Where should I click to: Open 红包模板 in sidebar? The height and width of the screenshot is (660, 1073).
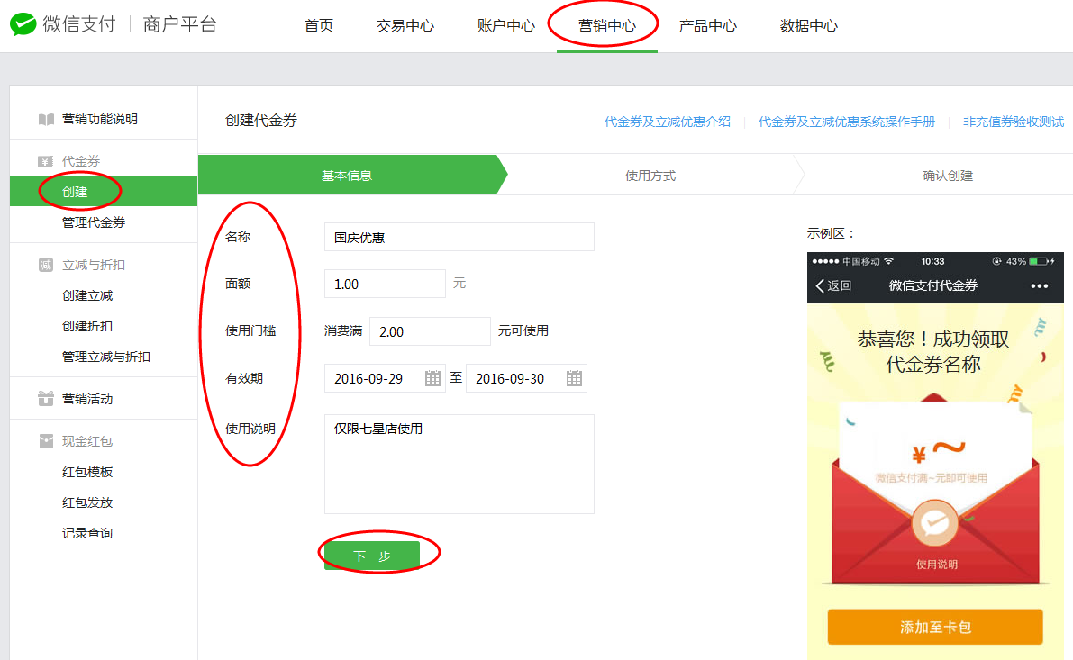[x=87, y=472]
